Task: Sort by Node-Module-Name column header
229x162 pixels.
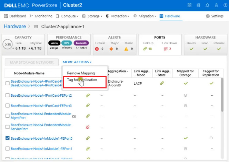Action: click(x=29, y=73)
